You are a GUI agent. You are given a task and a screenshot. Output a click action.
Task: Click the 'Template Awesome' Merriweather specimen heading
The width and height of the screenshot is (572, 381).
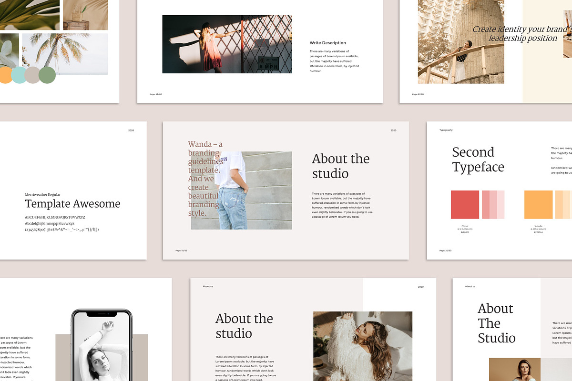(x=72, y=204)
